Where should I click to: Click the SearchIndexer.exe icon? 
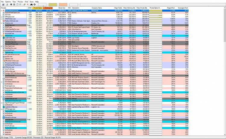(x=4, y=77)
